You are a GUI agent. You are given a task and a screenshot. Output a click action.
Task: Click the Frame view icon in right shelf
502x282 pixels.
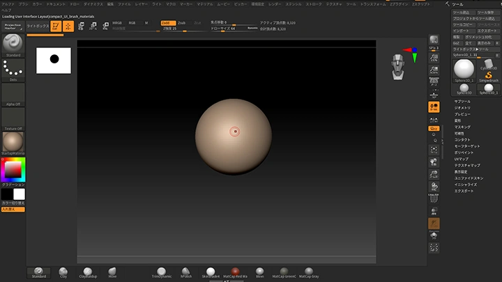click(x=434, y=150)
